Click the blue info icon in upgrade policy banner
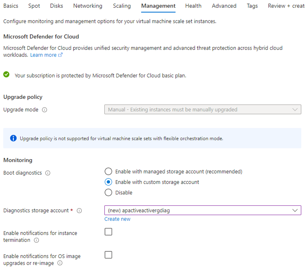The image size is (305, 270). point(13,138)
